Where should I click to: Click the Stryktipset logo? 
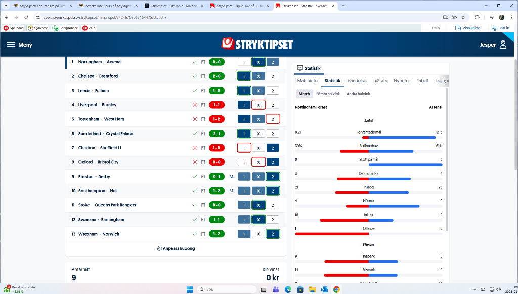click(x=257, y=44)
